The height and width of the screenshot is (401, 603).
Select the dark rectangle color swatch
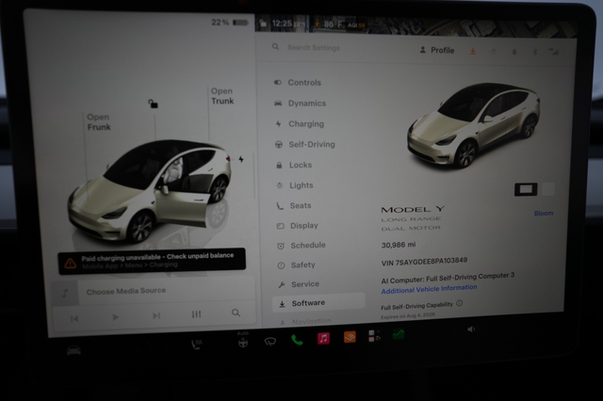pyautogui.click(x=526, y=189)
